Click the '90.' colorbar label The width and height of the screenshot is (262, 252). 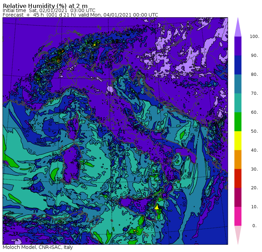pos(254,55)
